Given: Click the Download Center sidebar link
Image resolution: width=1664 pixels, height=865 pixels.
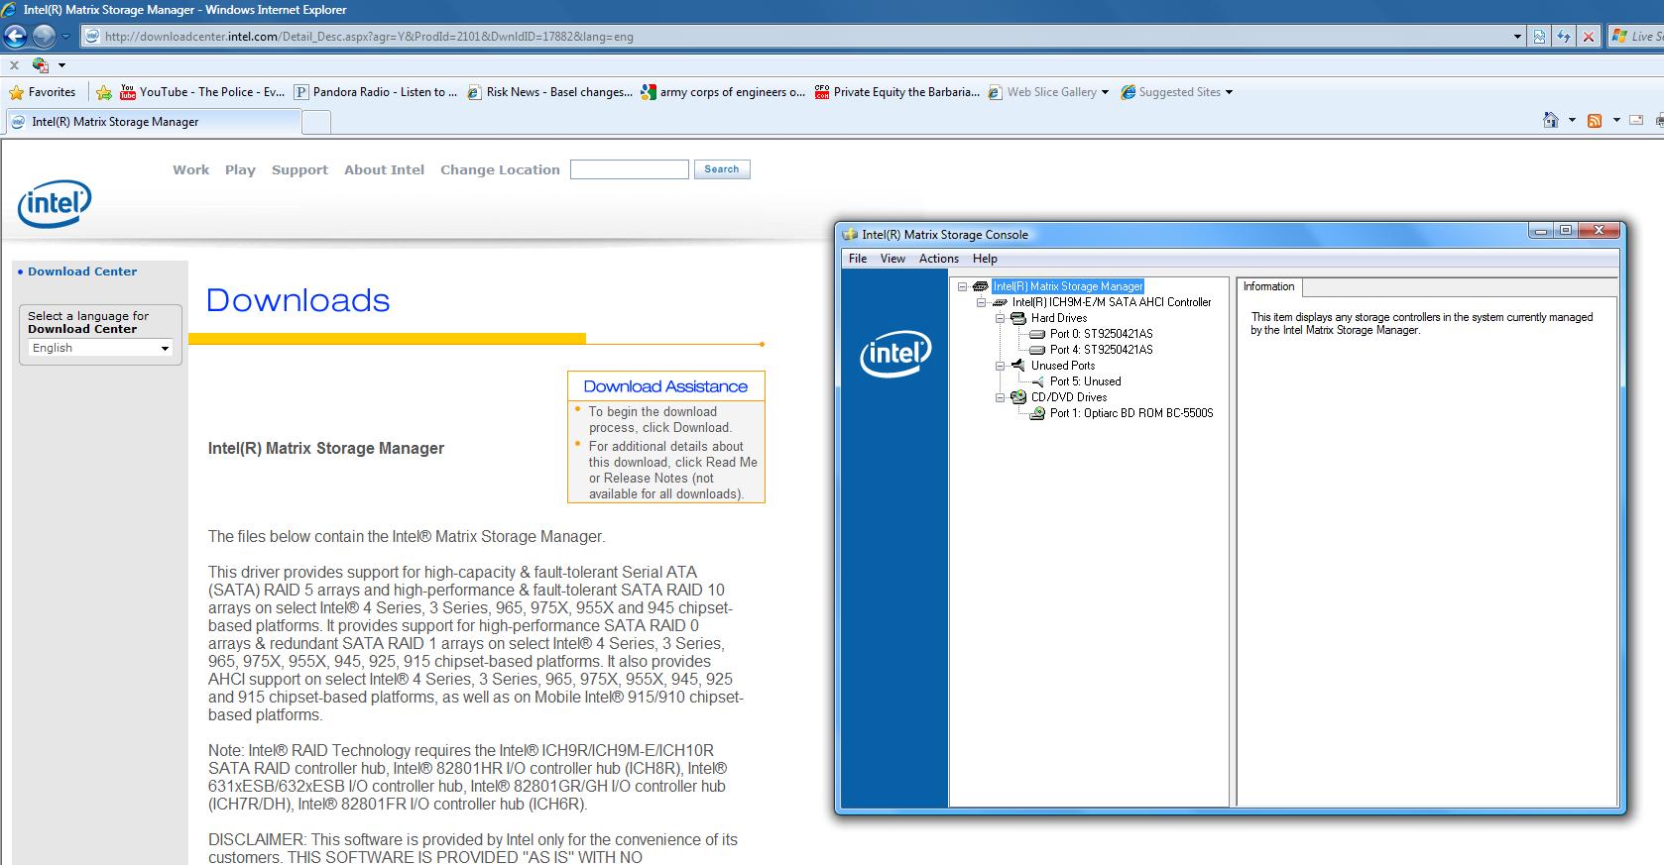Looking at the screenshot, I should pyautogui.click(x=82, y=271).
